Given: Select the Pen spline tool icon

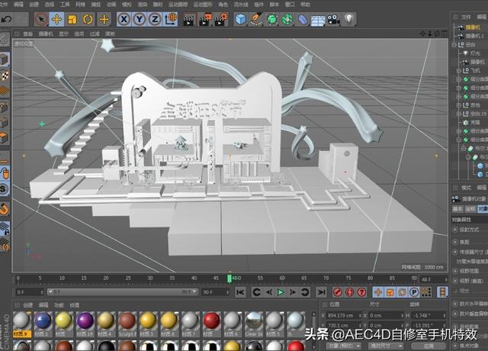Looking at the screenshot, I should coord(256,20).
